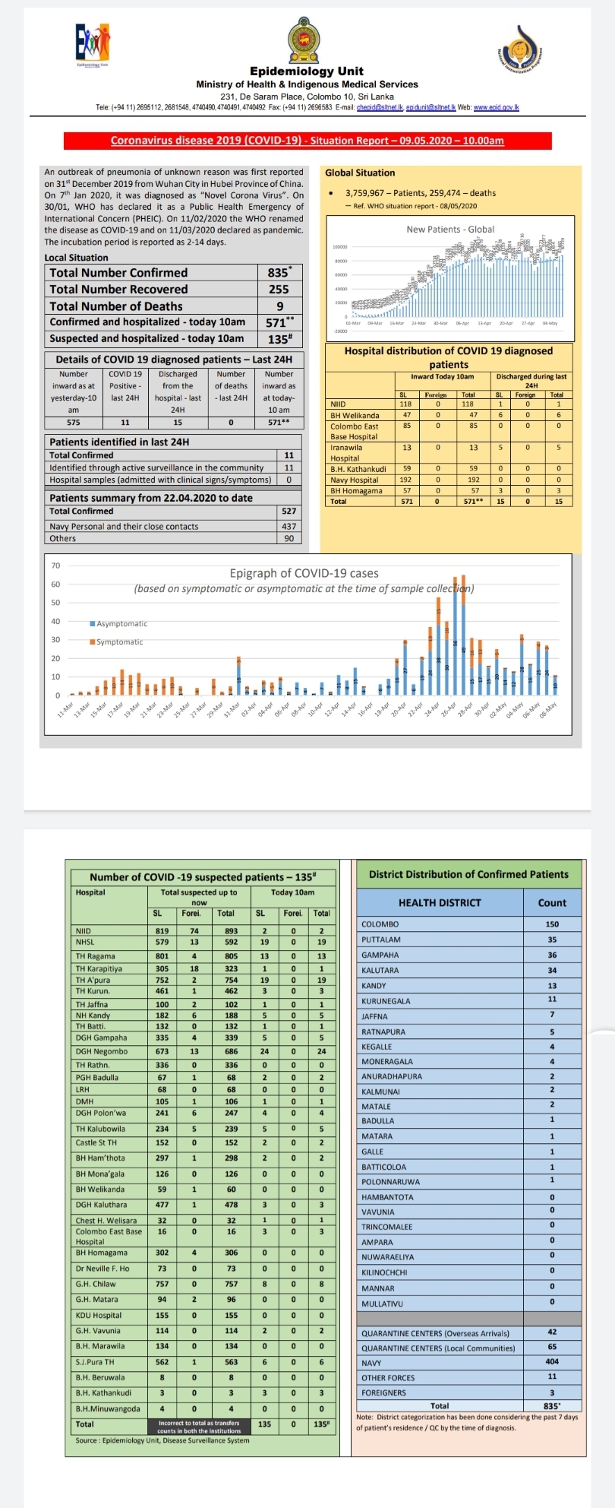
Task: Click 'Discharged during last 24H' column header
Action: (x=531, y=381)
